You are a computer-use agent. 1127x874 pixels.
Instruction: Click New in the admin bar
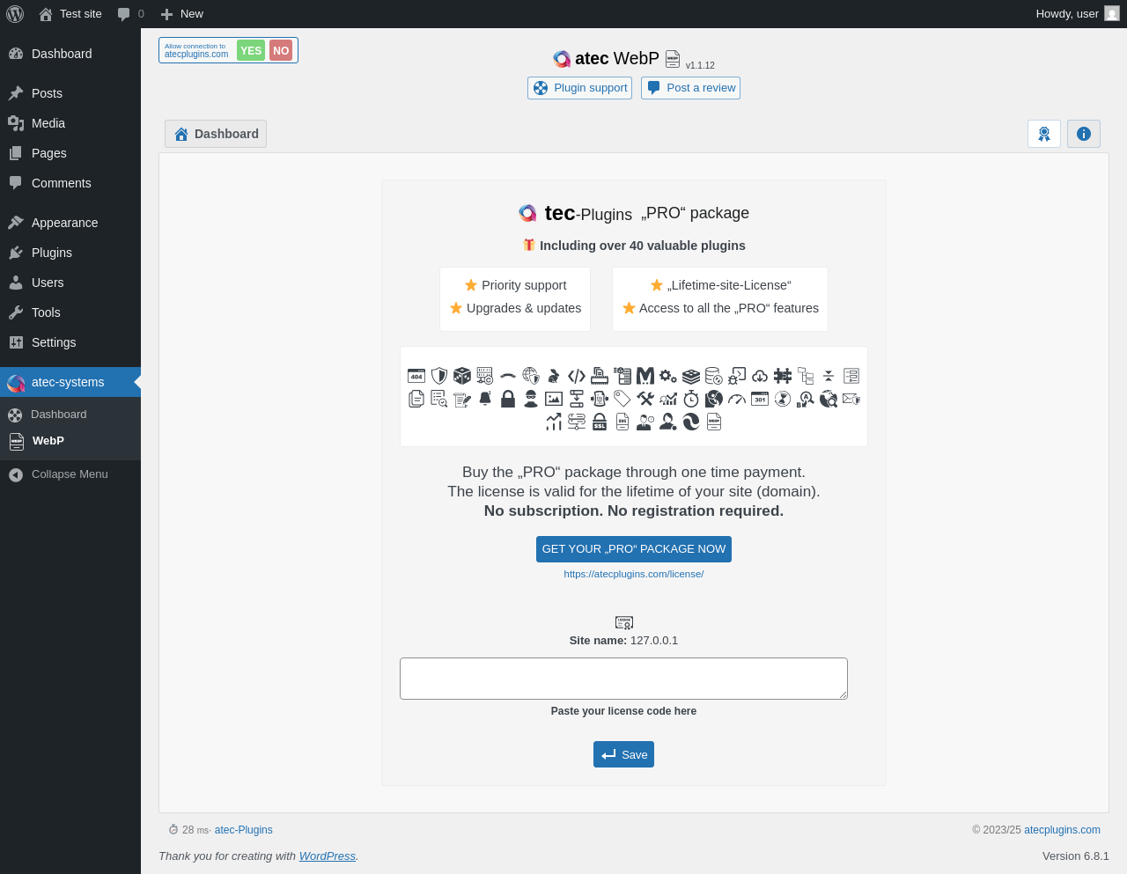tap(182, 14)
